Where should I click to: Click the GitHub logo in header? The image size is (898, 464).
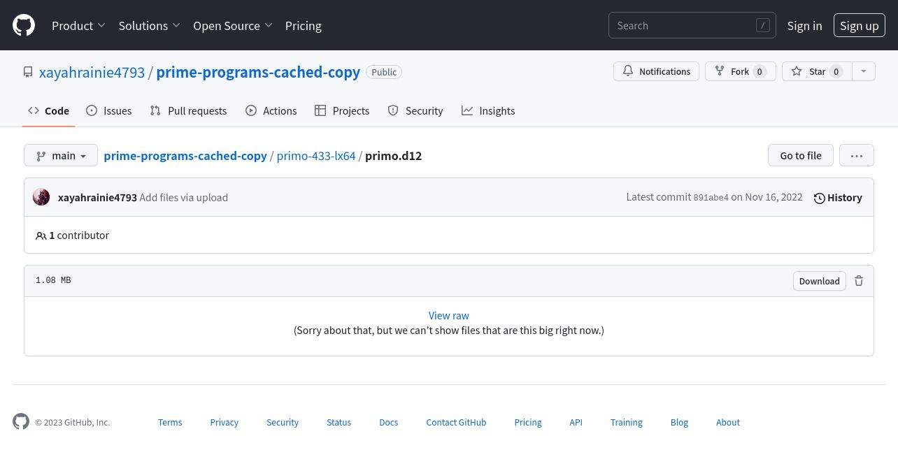pyautogui.click(x=24, y=26)
